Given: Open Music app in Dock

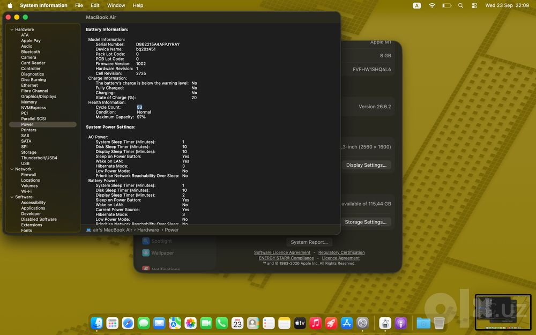Looking at the screenshot, I should coord(316,323).
